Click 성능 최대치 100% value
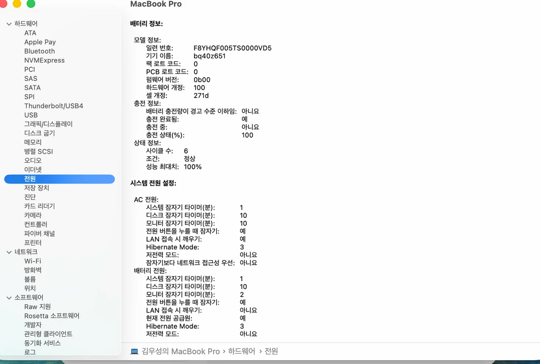This screenshot has height=364, width=540. point(192,167)
